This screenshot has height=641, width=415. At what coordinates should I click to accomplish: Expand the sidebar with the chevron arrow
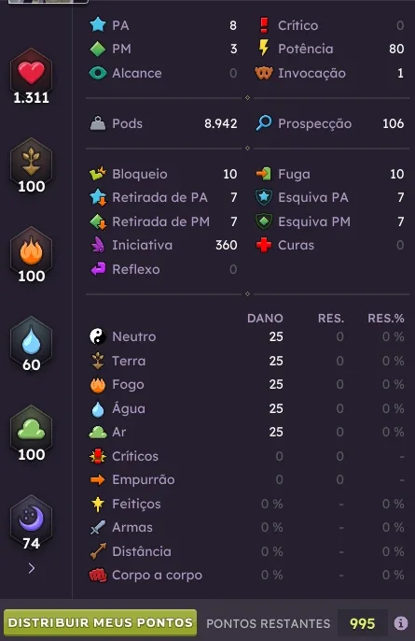point(32,568)
